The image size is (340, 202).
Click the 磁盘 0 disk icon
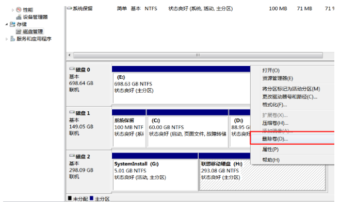[x=72, y=69]
